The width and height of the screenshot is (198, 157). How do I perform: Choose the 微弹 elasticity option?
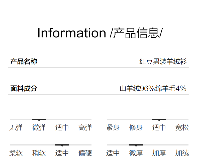39,128
